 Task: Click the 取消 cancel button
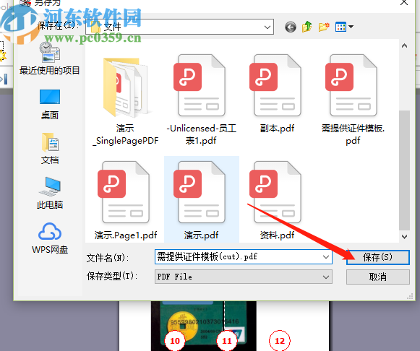coord(377,277)
